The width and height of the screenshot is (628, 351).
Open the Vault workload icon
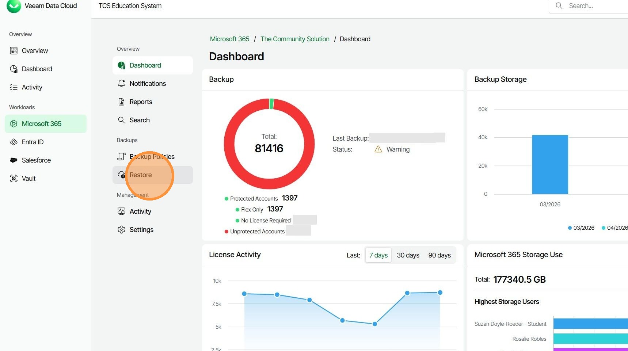[x=14, y=179]
